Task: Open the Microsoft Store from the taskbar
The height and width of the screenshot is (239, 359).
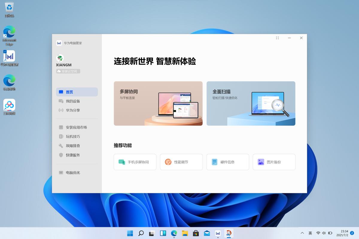Action: (x=196, y=233)
